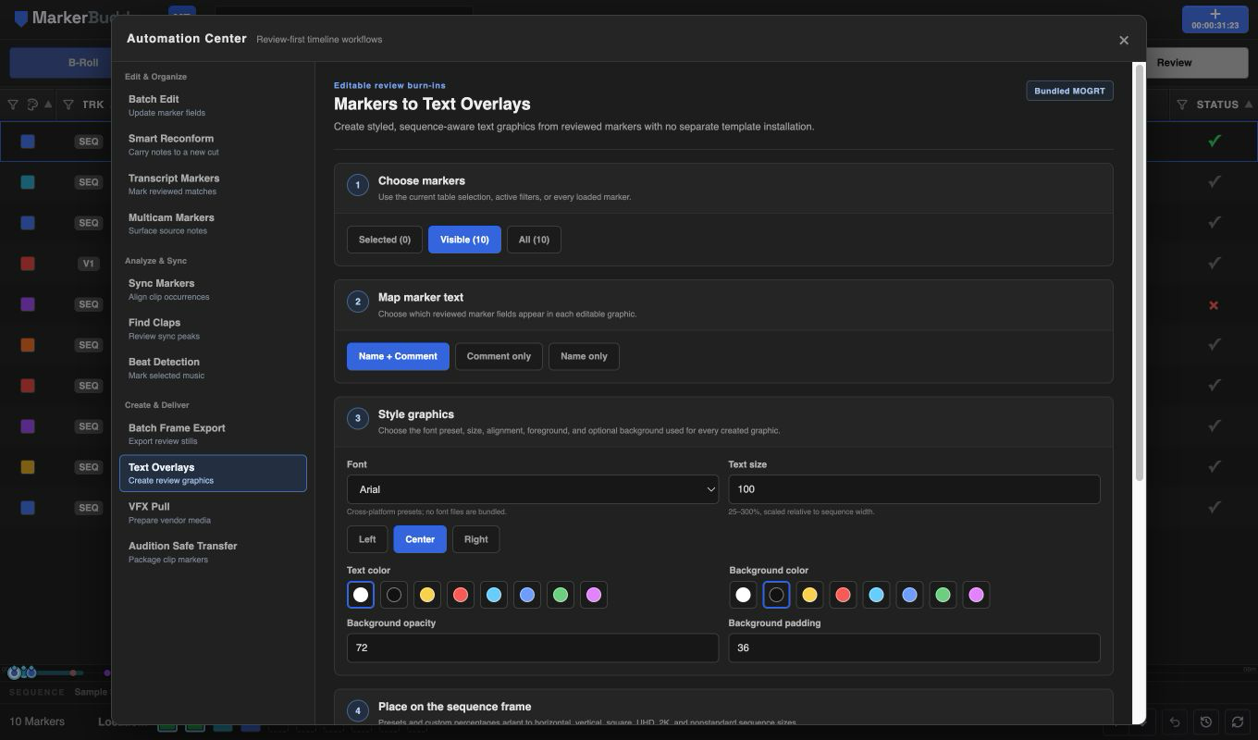This screenshot has width=1258, height=740.
Task: Open Smart Reconform in the sidebar
Action: (x=213, y=144)
